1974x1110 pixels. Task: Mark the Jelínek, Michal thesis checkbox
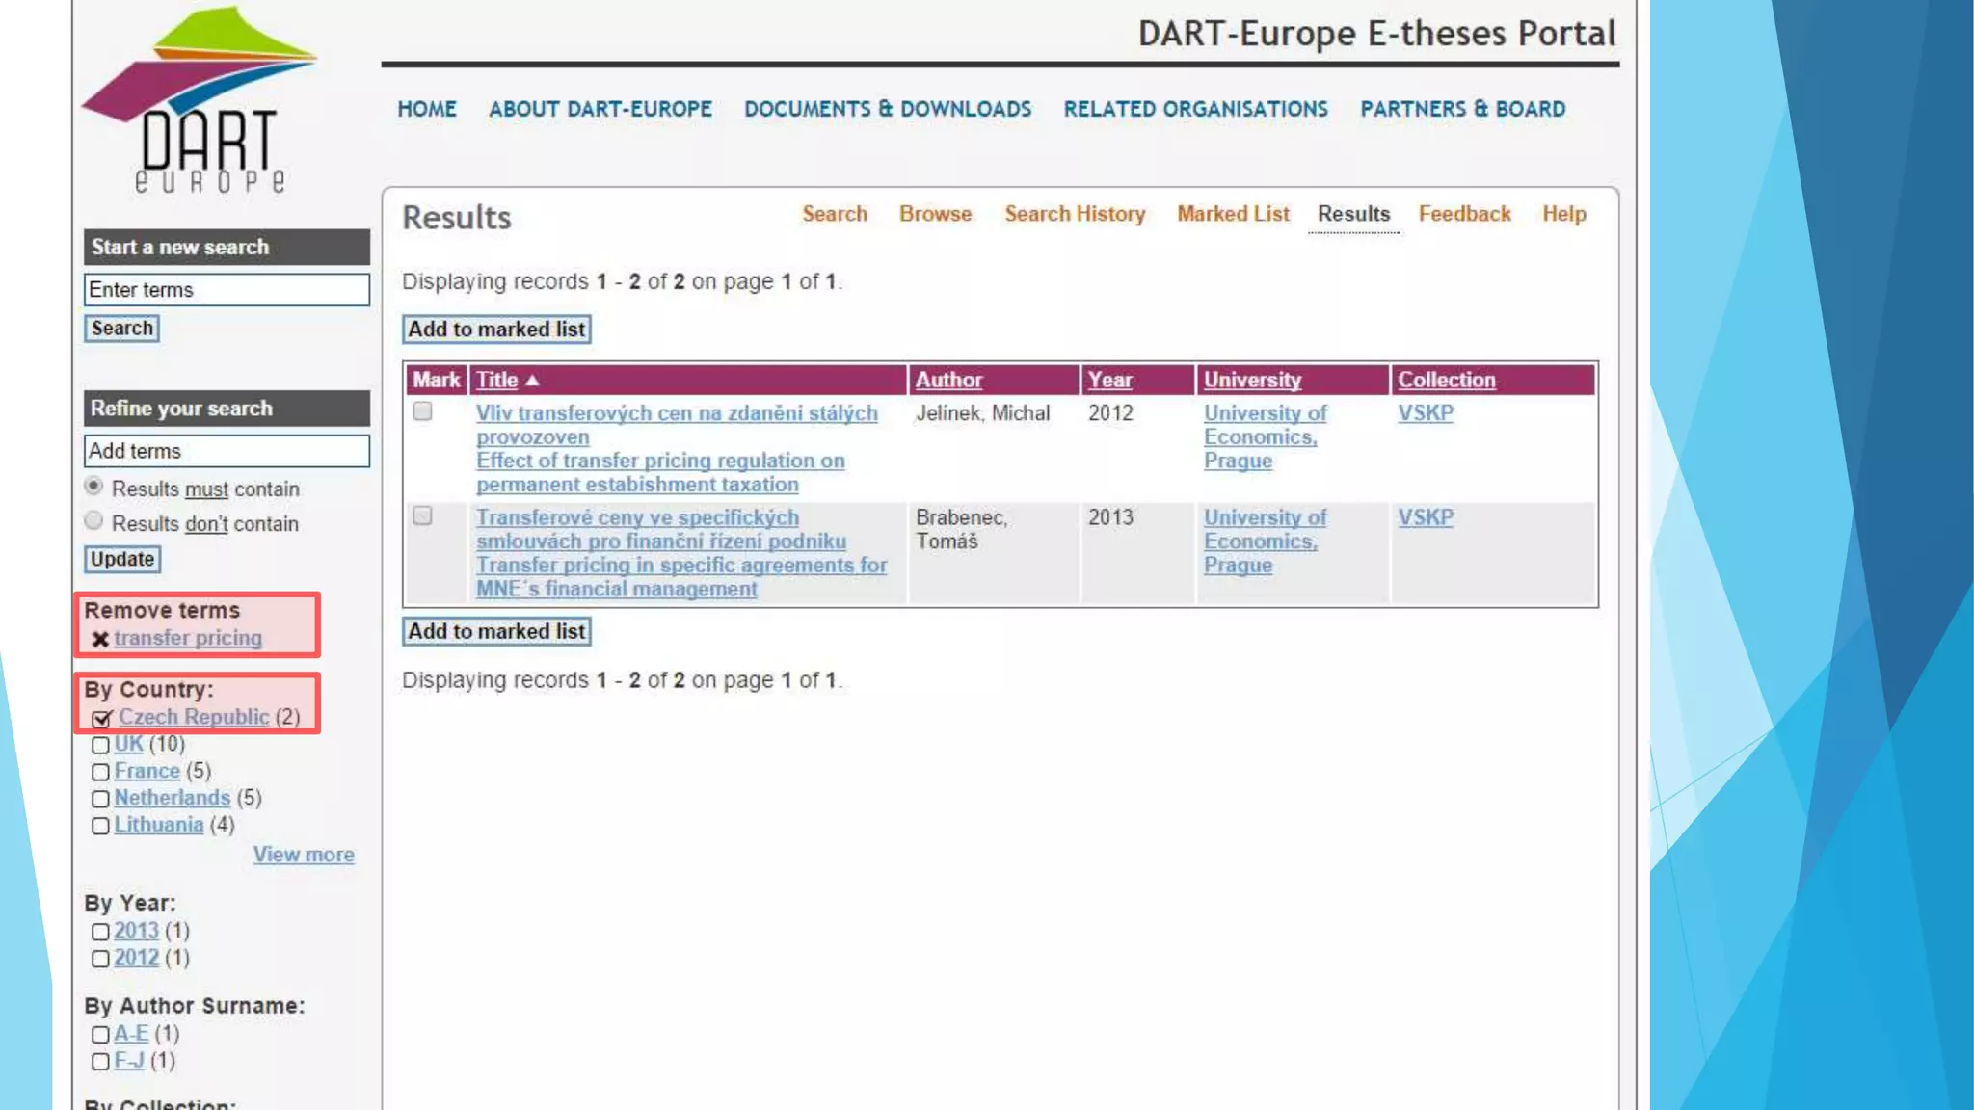422,411
